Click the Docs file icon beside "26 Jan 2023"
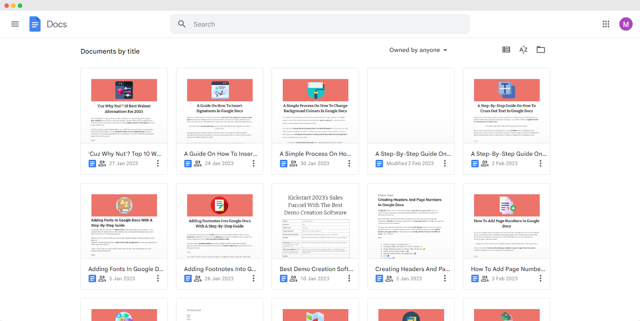 (188, 279)
